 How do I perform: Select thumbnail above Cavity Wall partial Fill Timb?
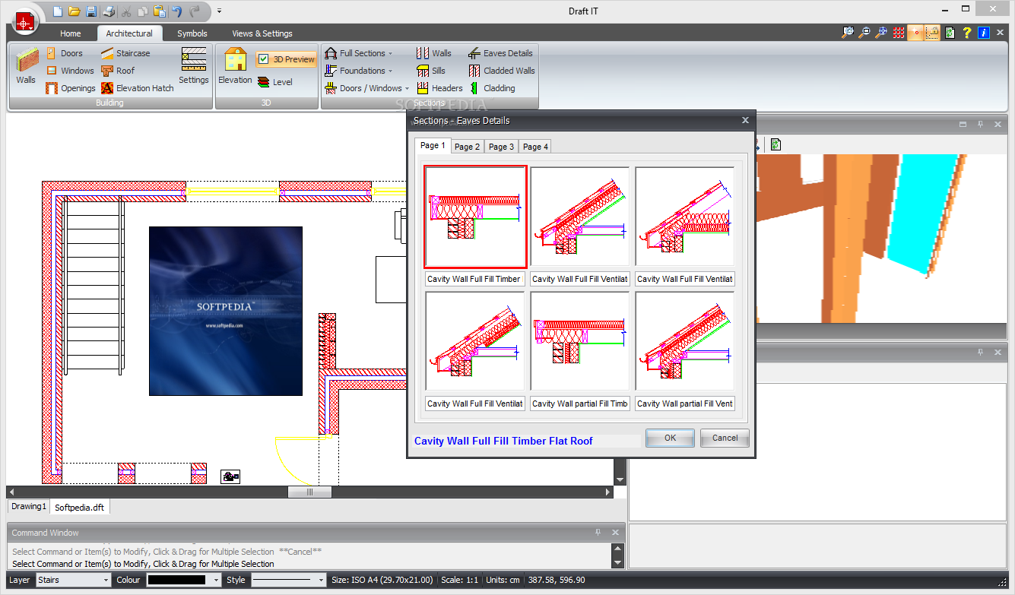point(580,341)
